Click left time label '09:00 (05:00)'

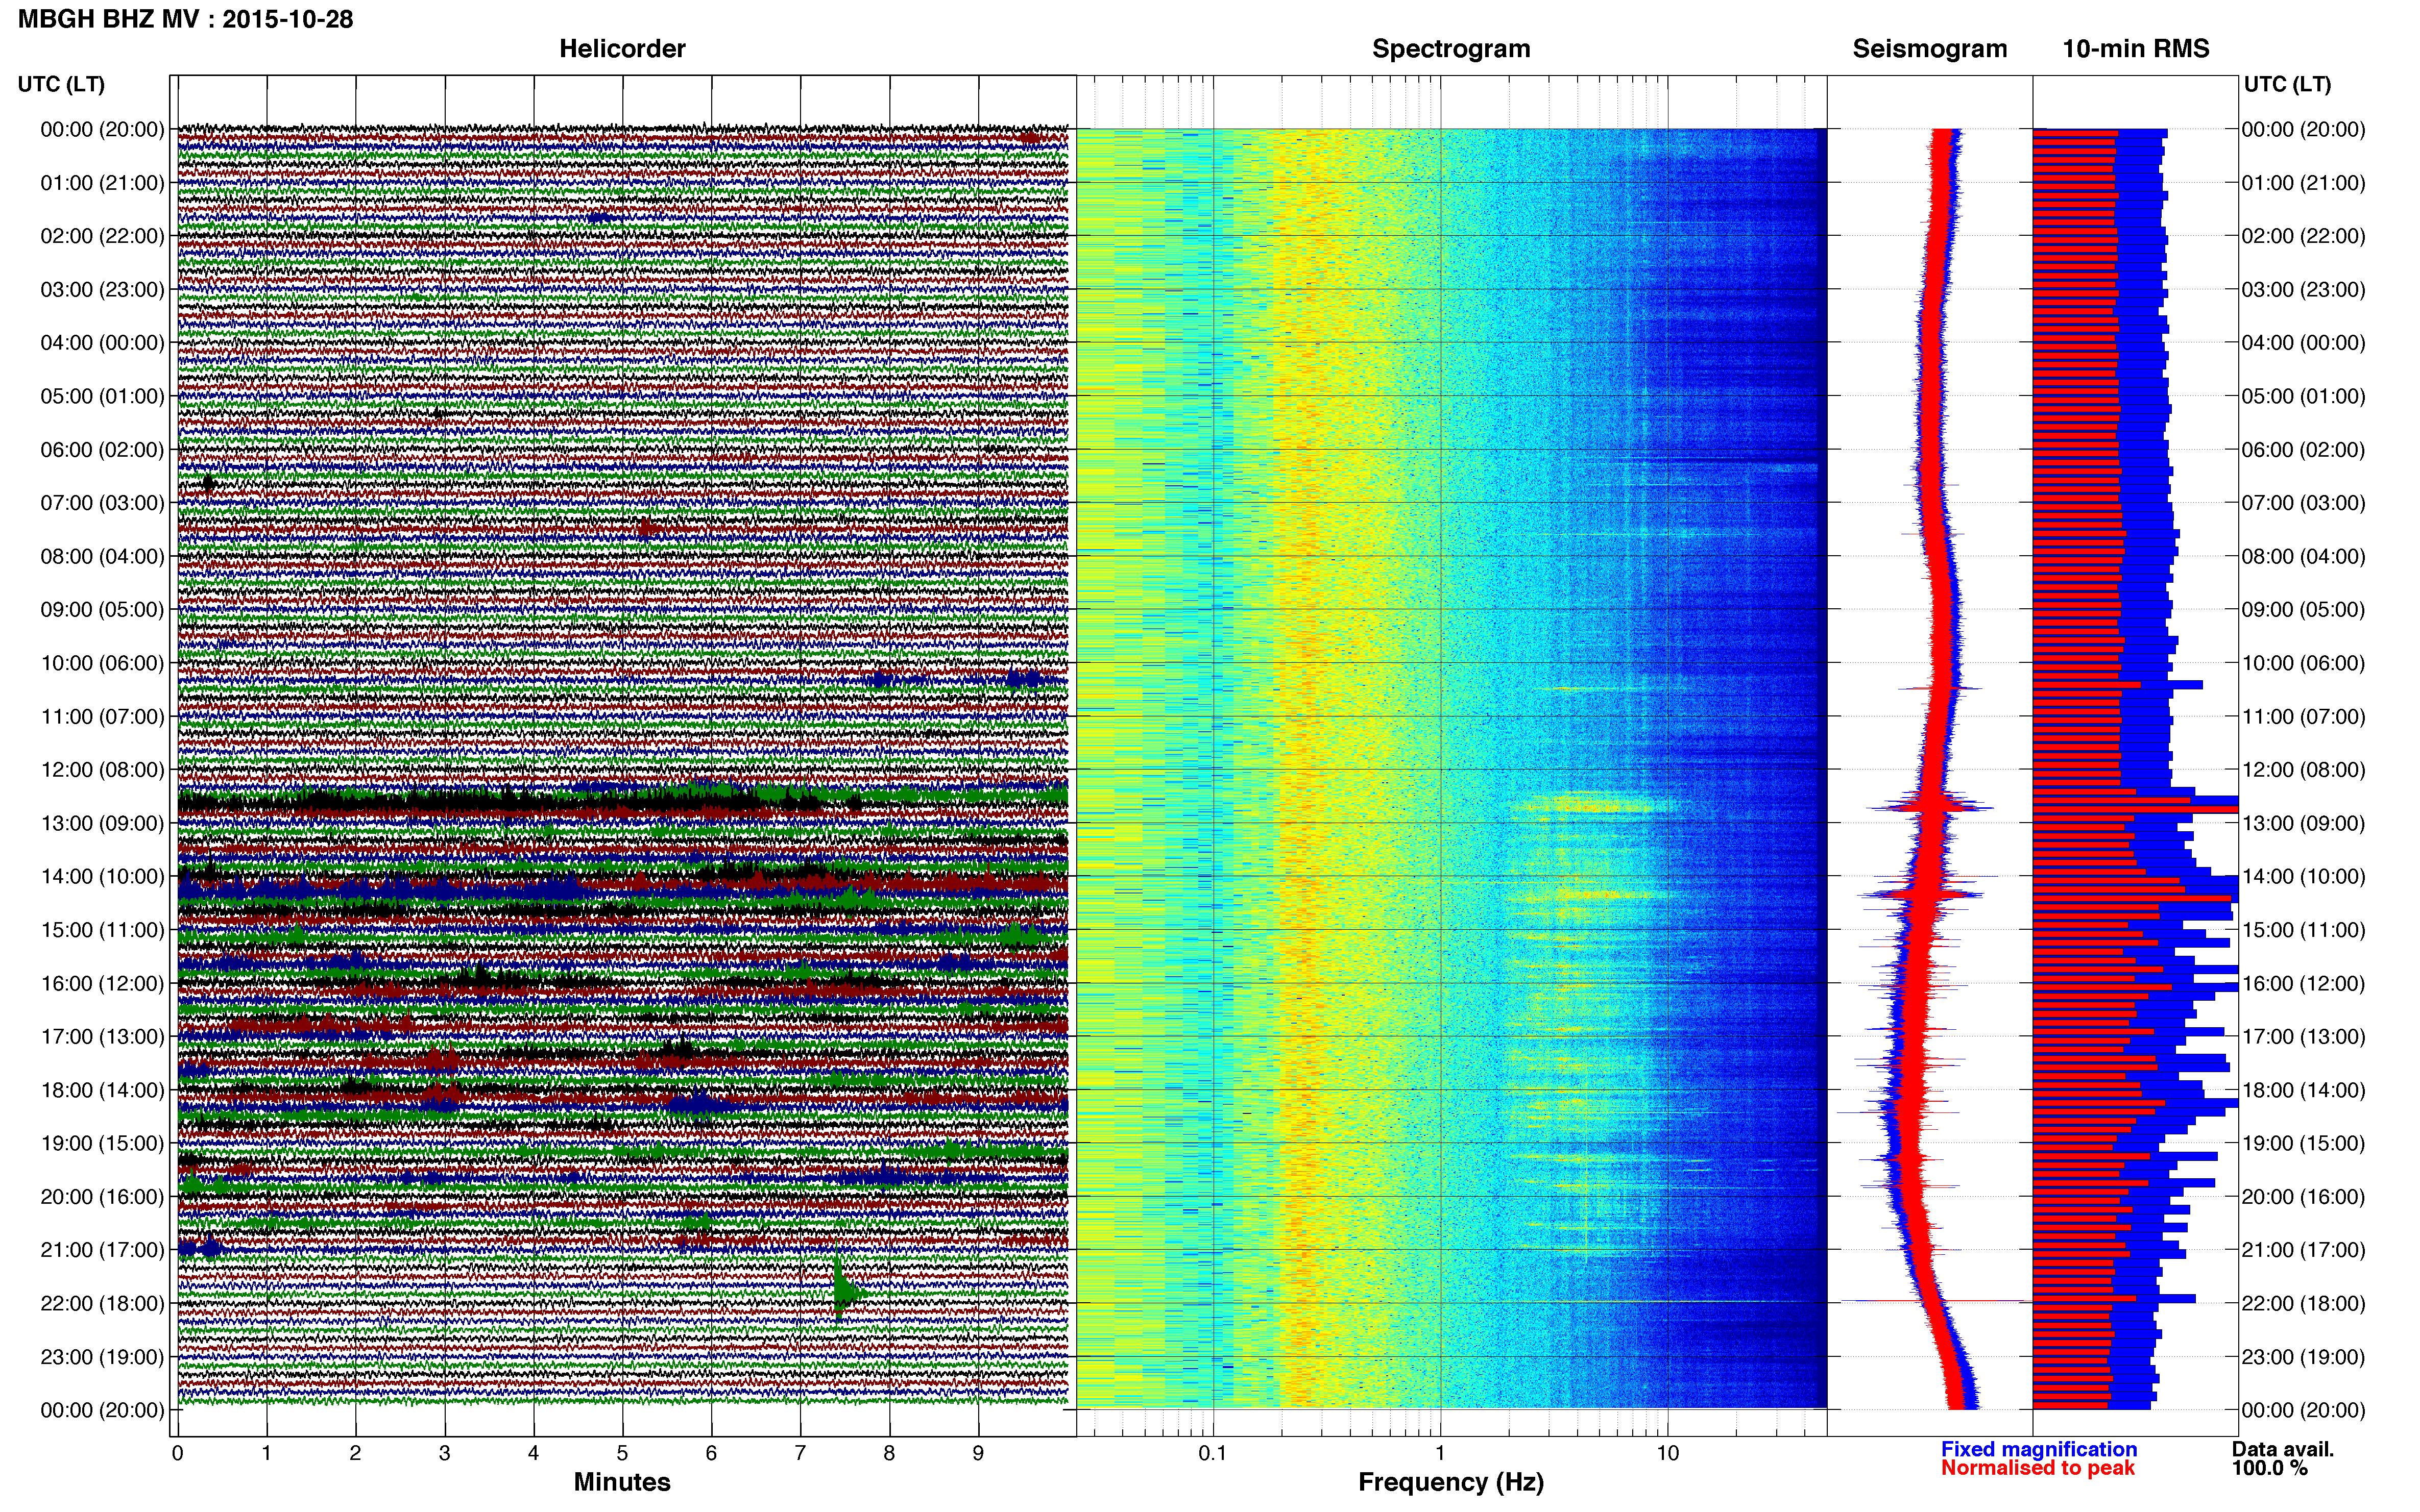pyautogui.click(x=102, y=610)
